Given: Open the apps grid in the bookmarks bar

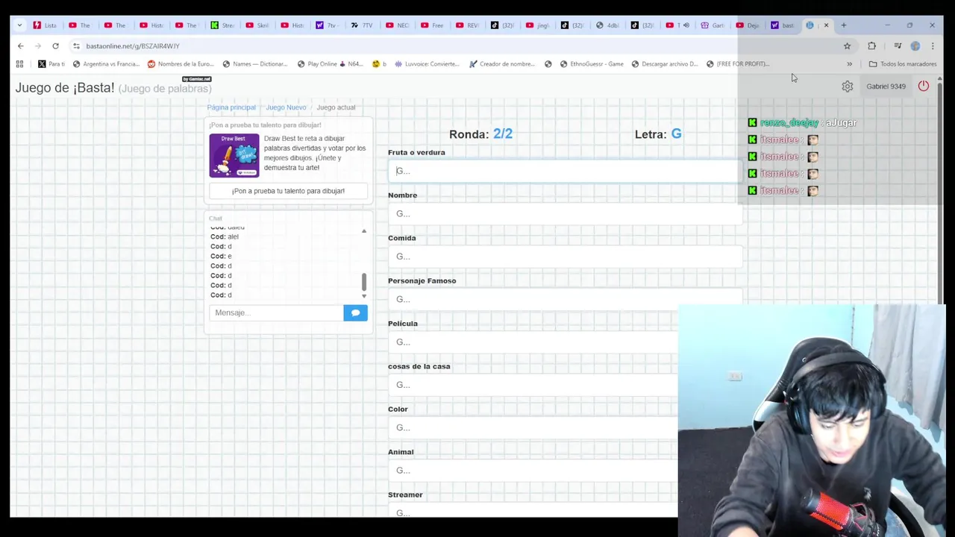Looking at the screenshot, I should coord(19,64).
